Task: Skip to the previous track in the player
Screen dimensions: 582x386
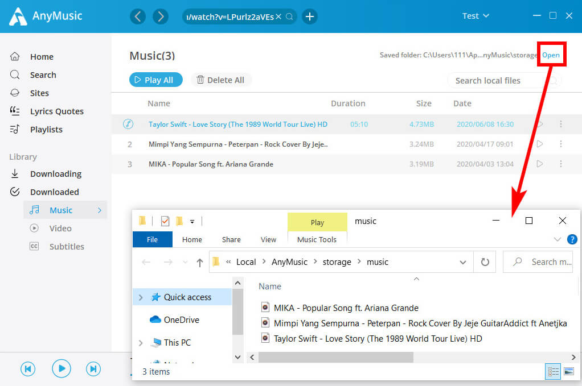Action: click(x=28, y=369)
